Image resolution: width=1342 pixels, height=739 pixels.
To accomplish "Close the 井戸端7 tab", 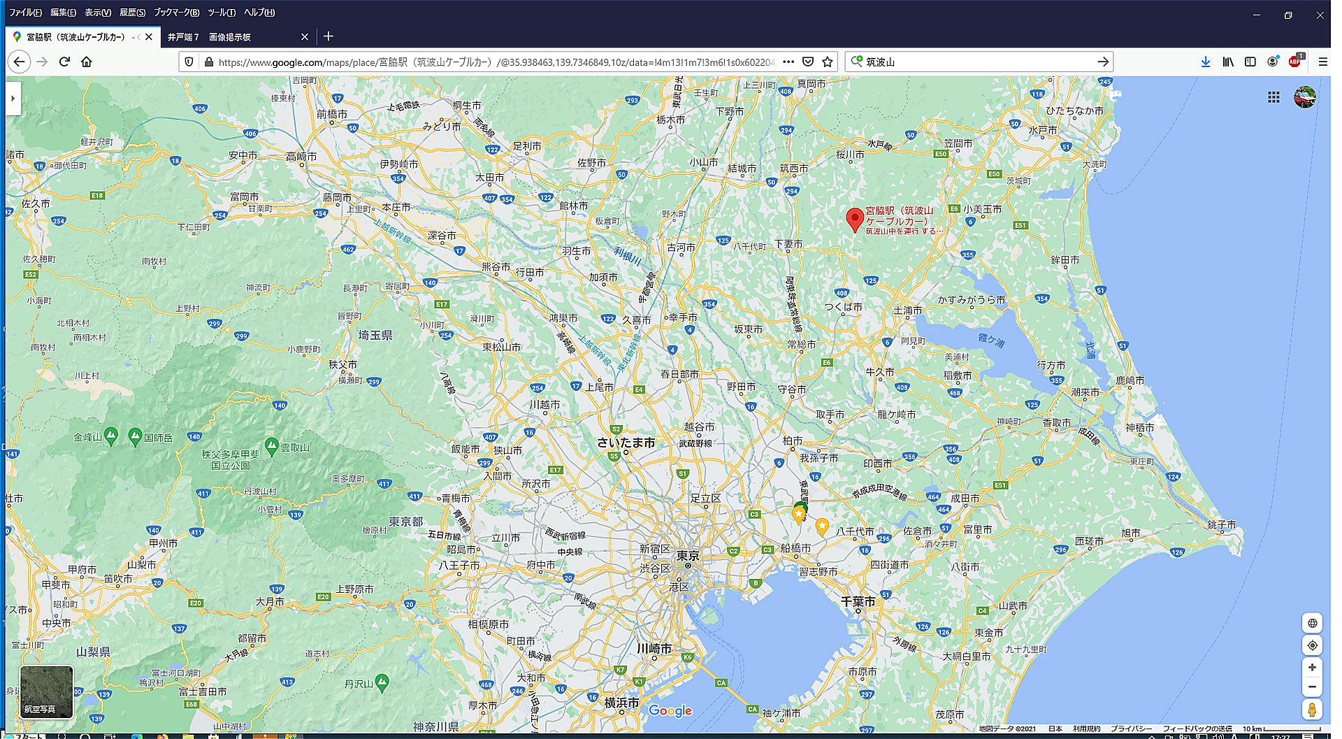I will coord(304,37).
